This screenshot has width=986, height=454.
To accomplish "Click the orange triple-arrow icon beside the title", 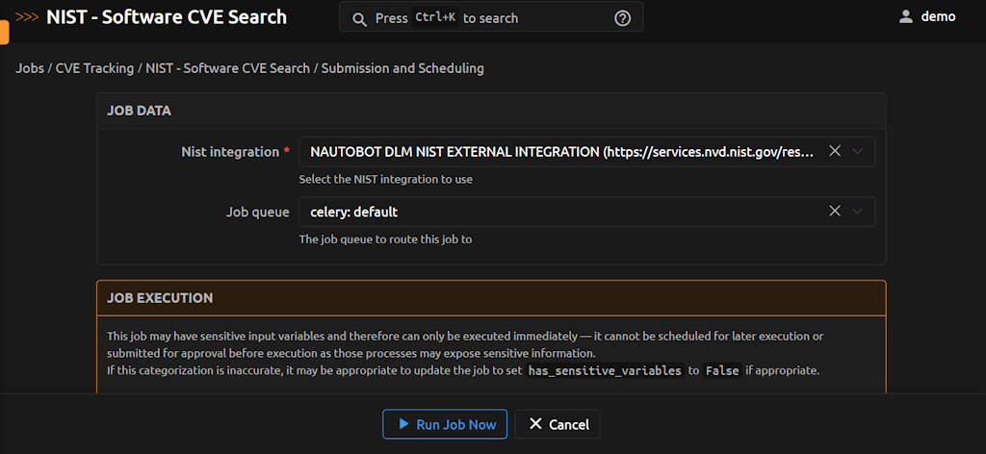I will 28,16.
